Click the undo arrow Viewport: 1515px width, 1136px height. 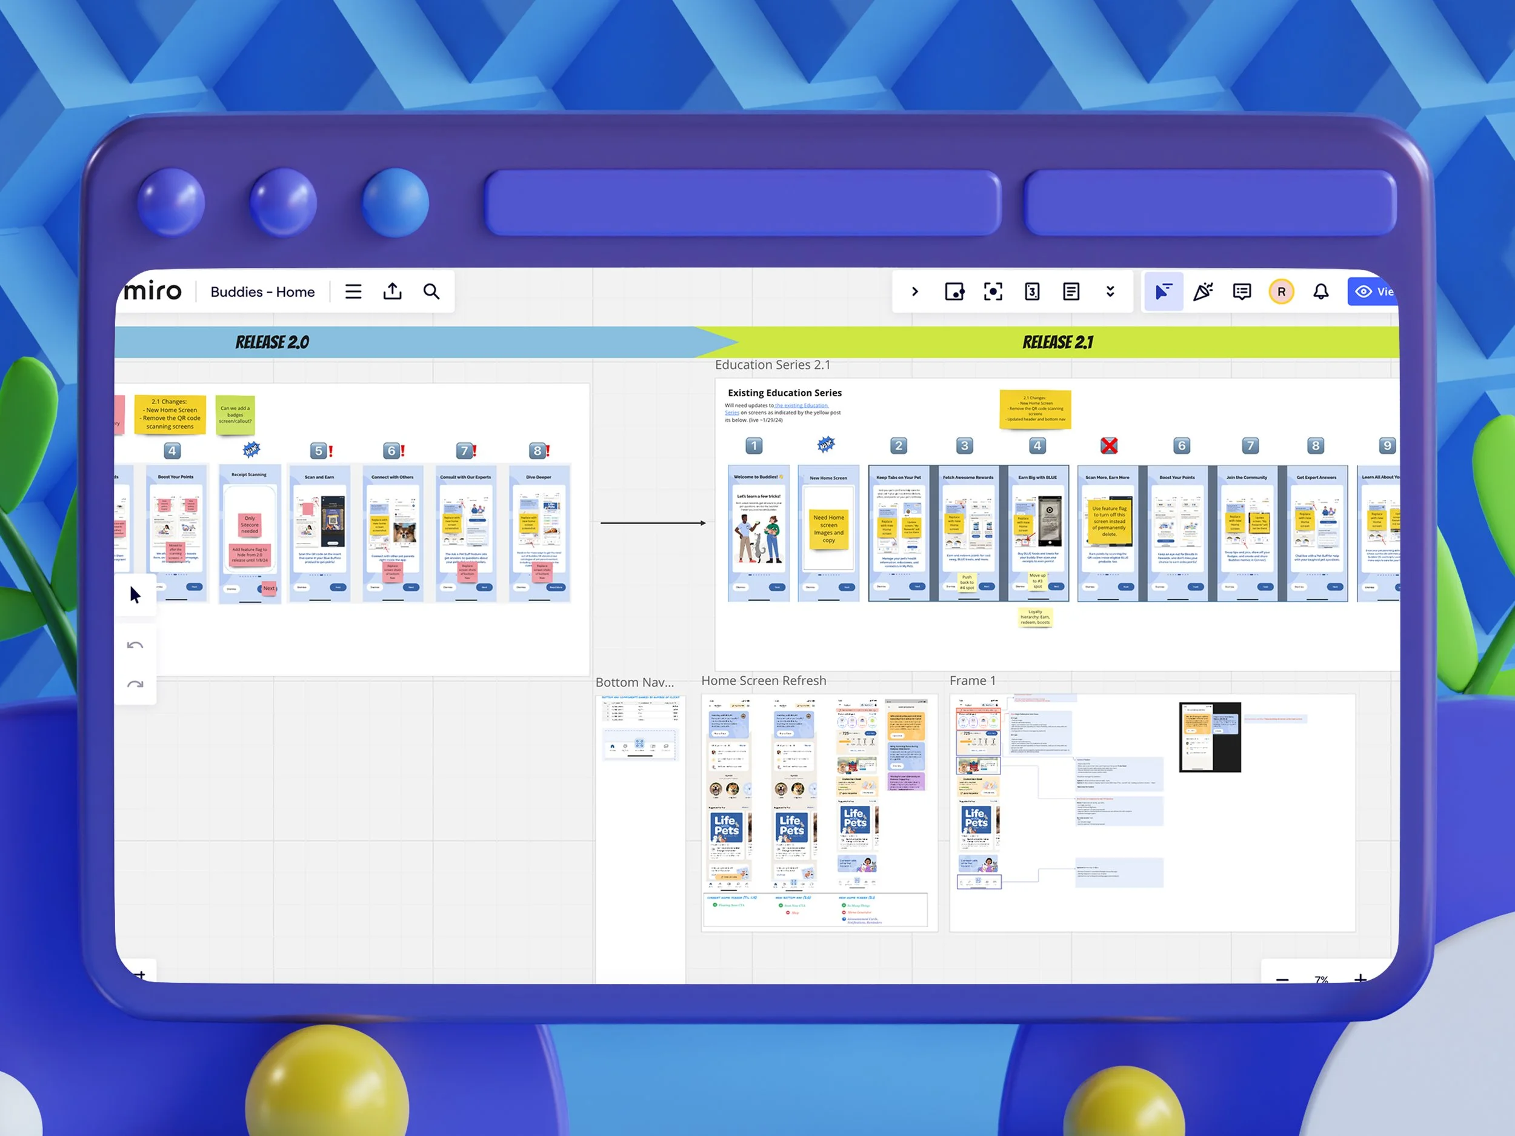(x=135, y=645)
